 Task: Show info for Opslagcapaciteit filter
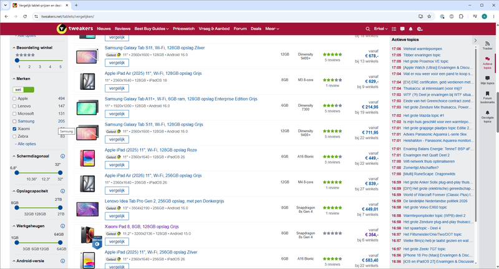point(63,191)
